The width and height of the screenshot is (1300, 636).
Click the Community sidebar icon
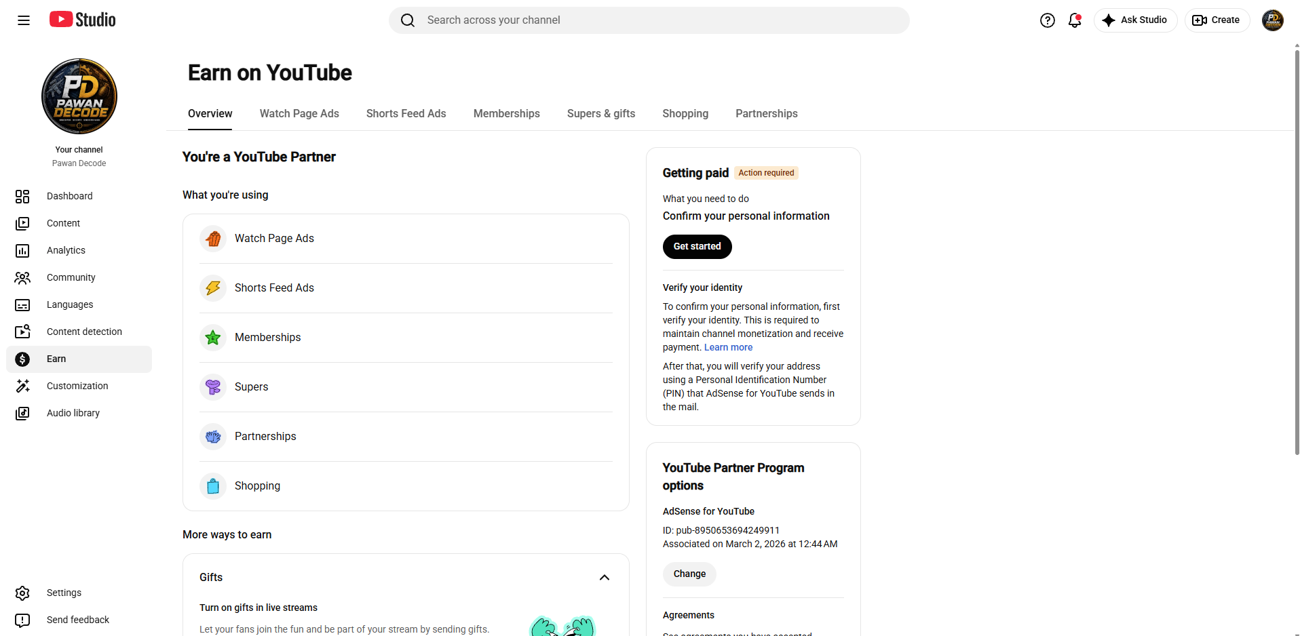22,278
